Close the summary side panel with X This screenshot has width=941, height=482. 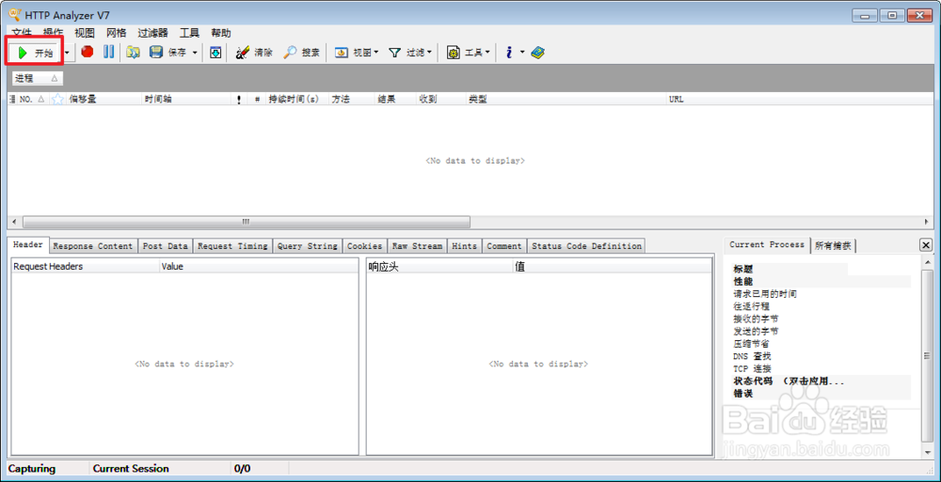(926, 244)
